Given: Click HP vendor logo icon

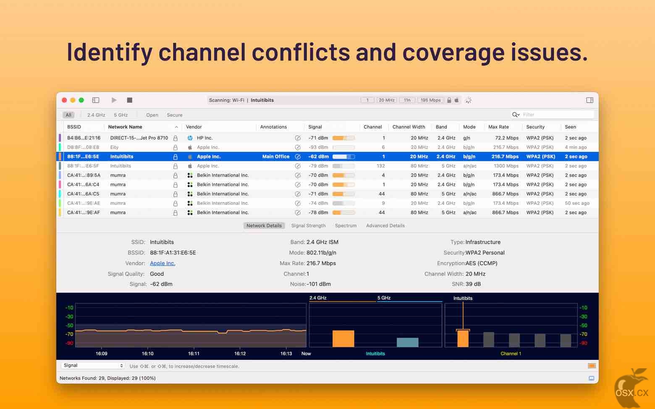Looking at the screenshot, I should click(190, 138).
